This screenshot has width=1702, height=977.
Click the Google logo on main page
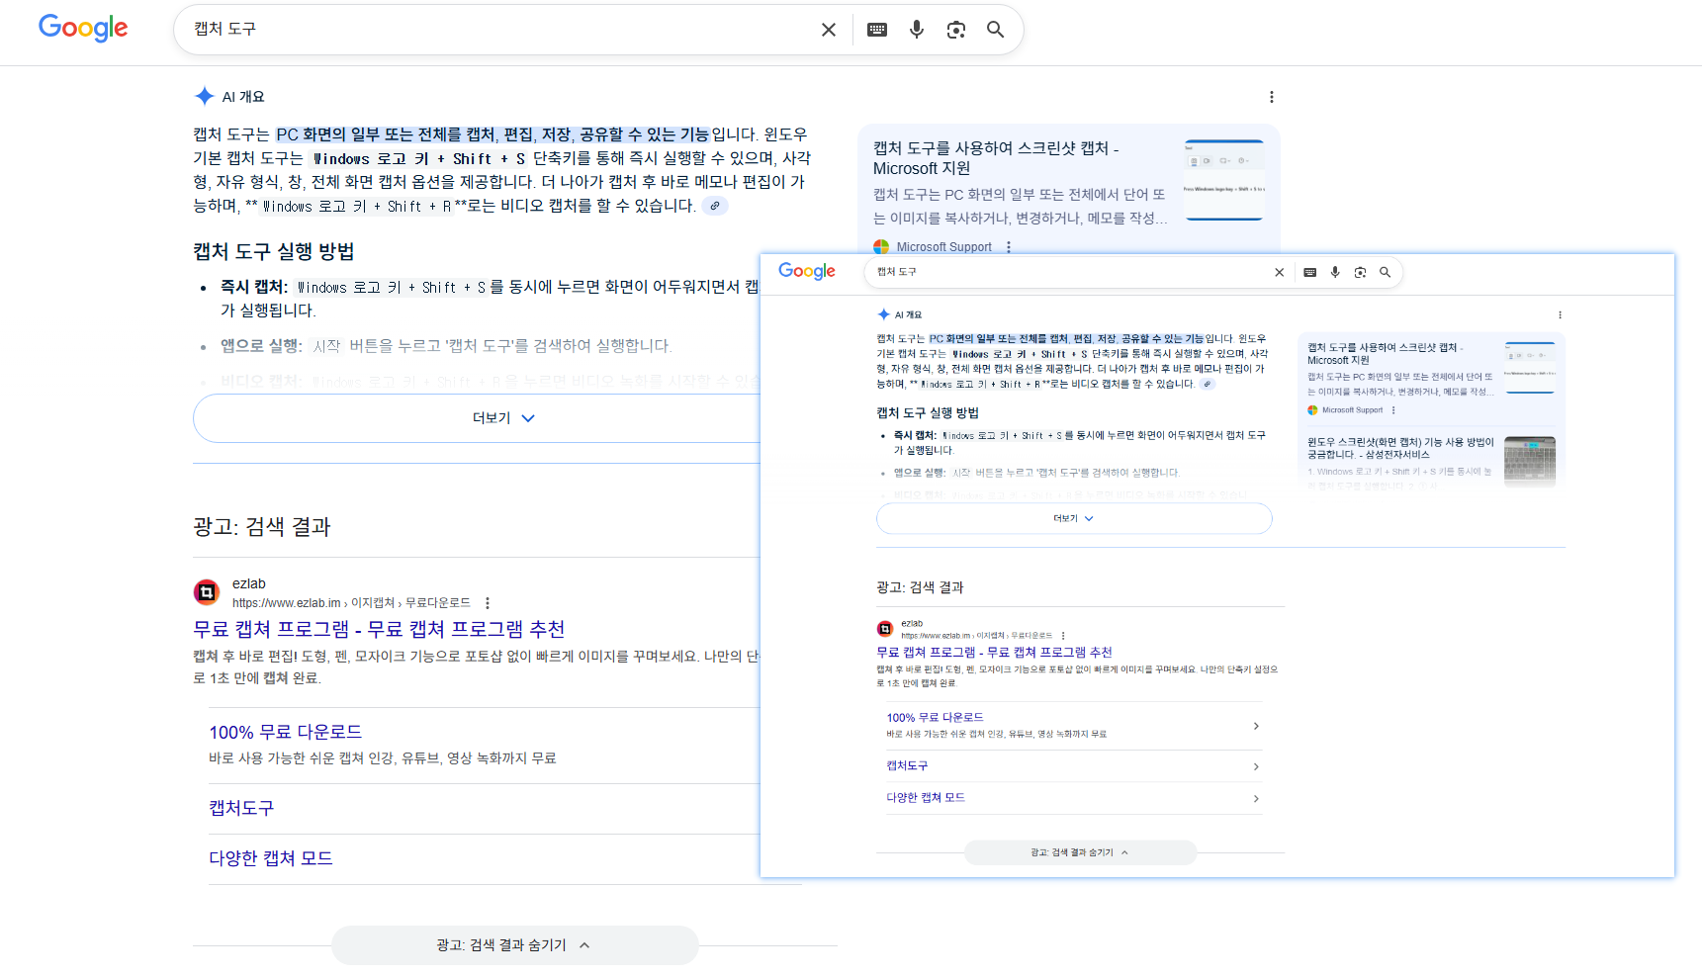[x=83, y=29]
